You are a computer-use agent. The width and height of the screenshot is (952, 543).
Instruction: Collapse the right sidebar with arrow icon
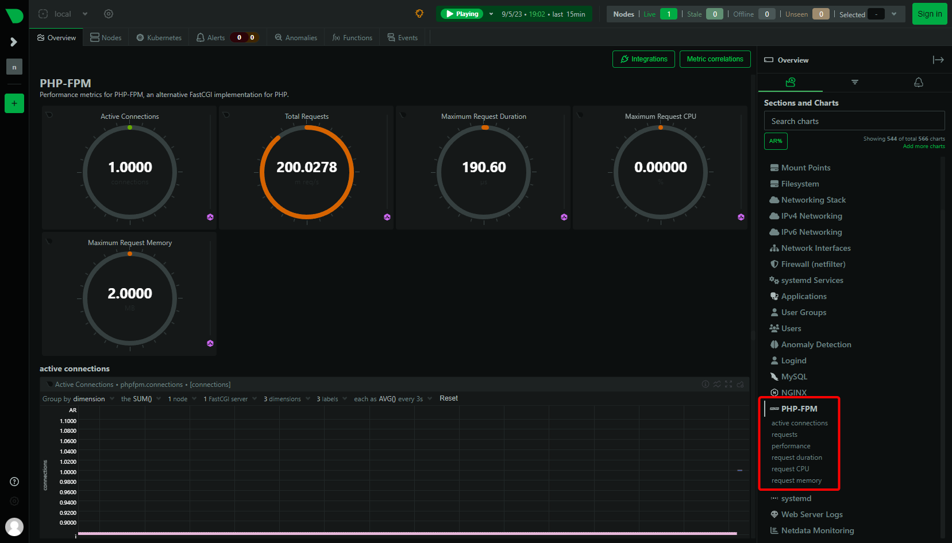point(938,60)
